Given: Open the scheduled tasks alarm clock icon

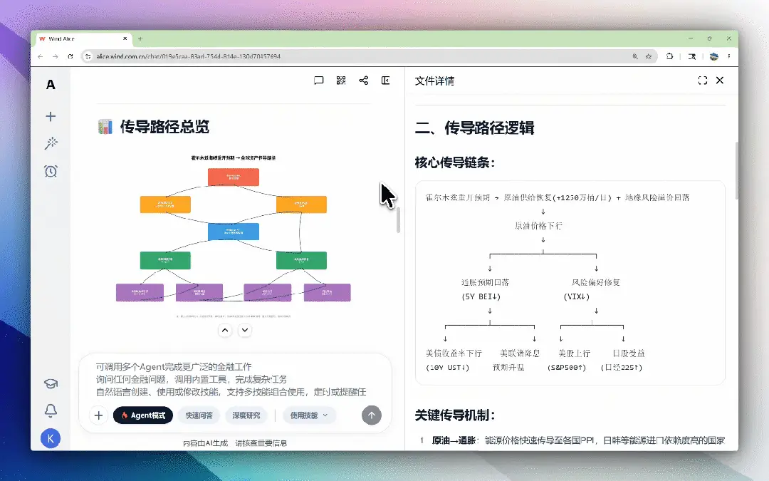Looking at the screenshot, I should pos(51,171).
